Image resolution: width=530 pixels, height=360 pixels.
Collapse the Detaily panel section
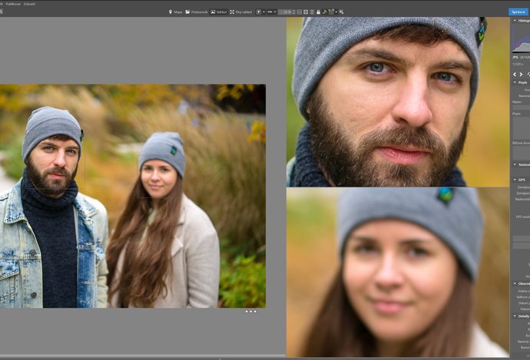[515, 315]
